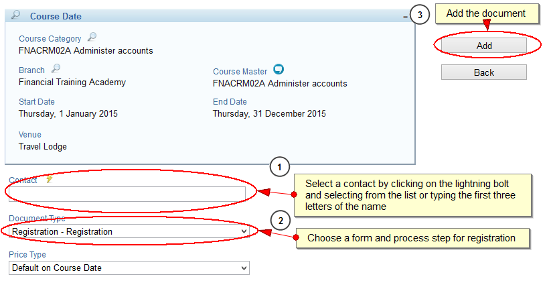Open the Document Type dropdown
Screen dimensions: 549x289
129,231
